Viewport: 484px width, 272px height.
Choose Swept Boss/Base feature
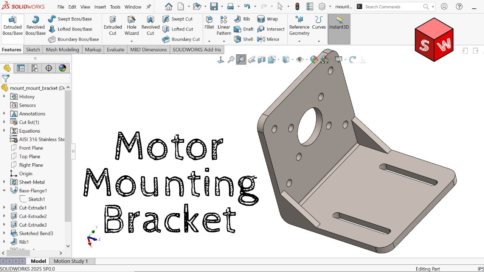pos(70,19)
